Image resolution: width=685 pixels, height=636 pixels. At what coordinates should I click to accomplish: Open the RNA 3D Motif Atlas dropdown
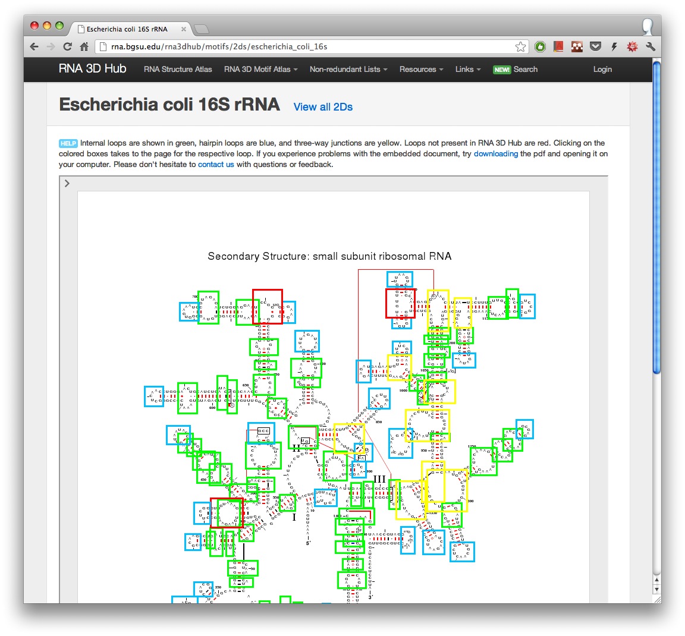[x=260, y=70]
